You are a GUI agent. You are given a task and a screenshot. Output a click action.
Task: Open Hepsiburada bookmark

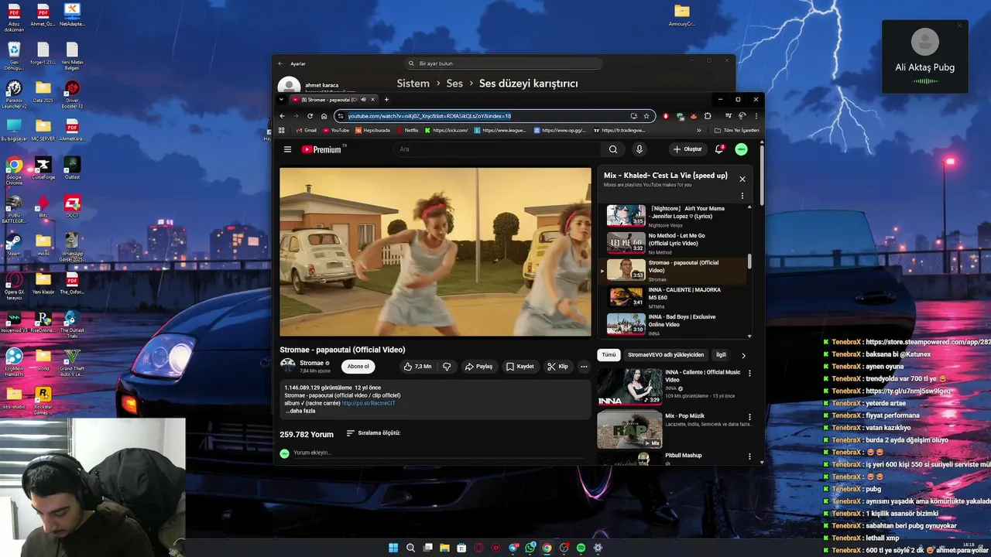pyautogui.click(x=372, y=130)
